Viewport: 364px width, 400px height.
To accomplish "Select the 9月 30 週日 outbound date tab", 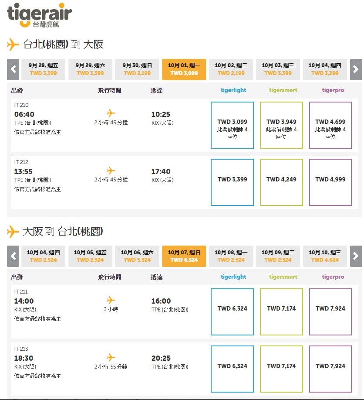I will coord(137,69).
